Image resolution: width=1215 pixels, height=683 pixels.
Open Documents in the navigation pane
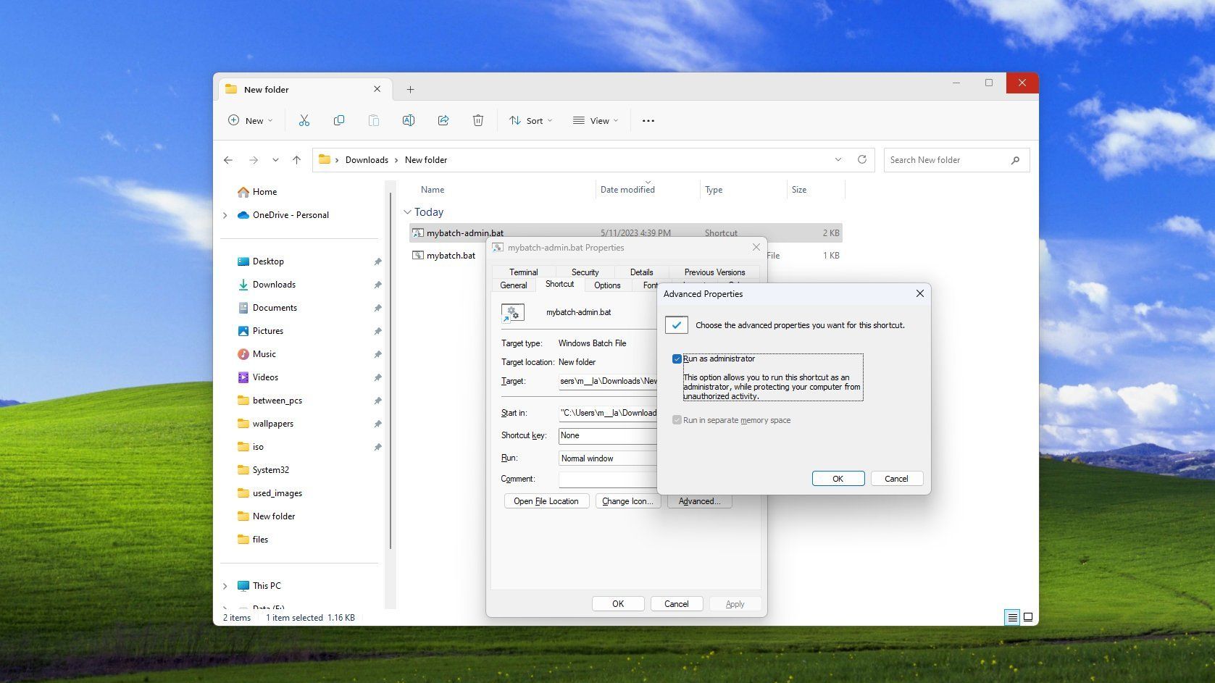click(x=275, y=308)
